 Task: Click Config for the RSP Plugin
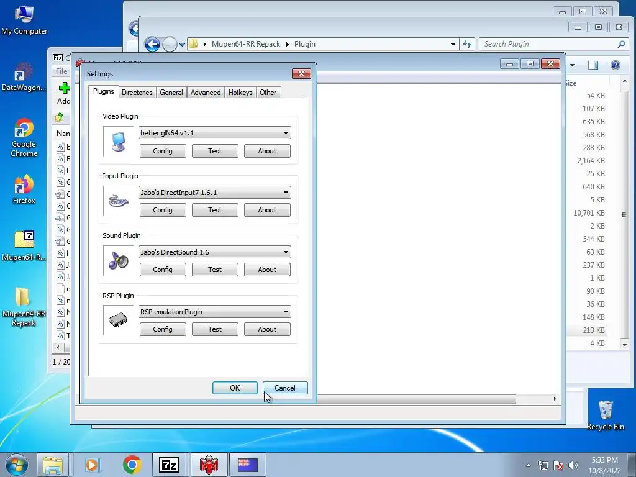[x=163, y=329]
